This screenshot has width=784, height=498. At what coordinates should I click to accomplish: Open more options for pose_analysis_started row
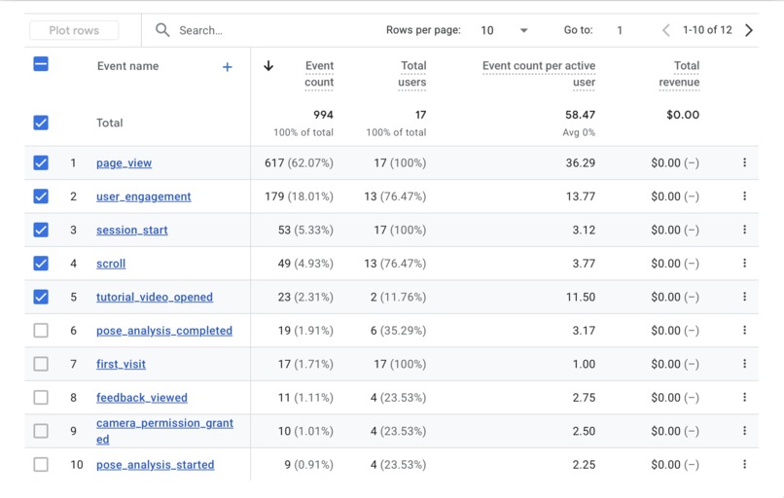point(744,464)
